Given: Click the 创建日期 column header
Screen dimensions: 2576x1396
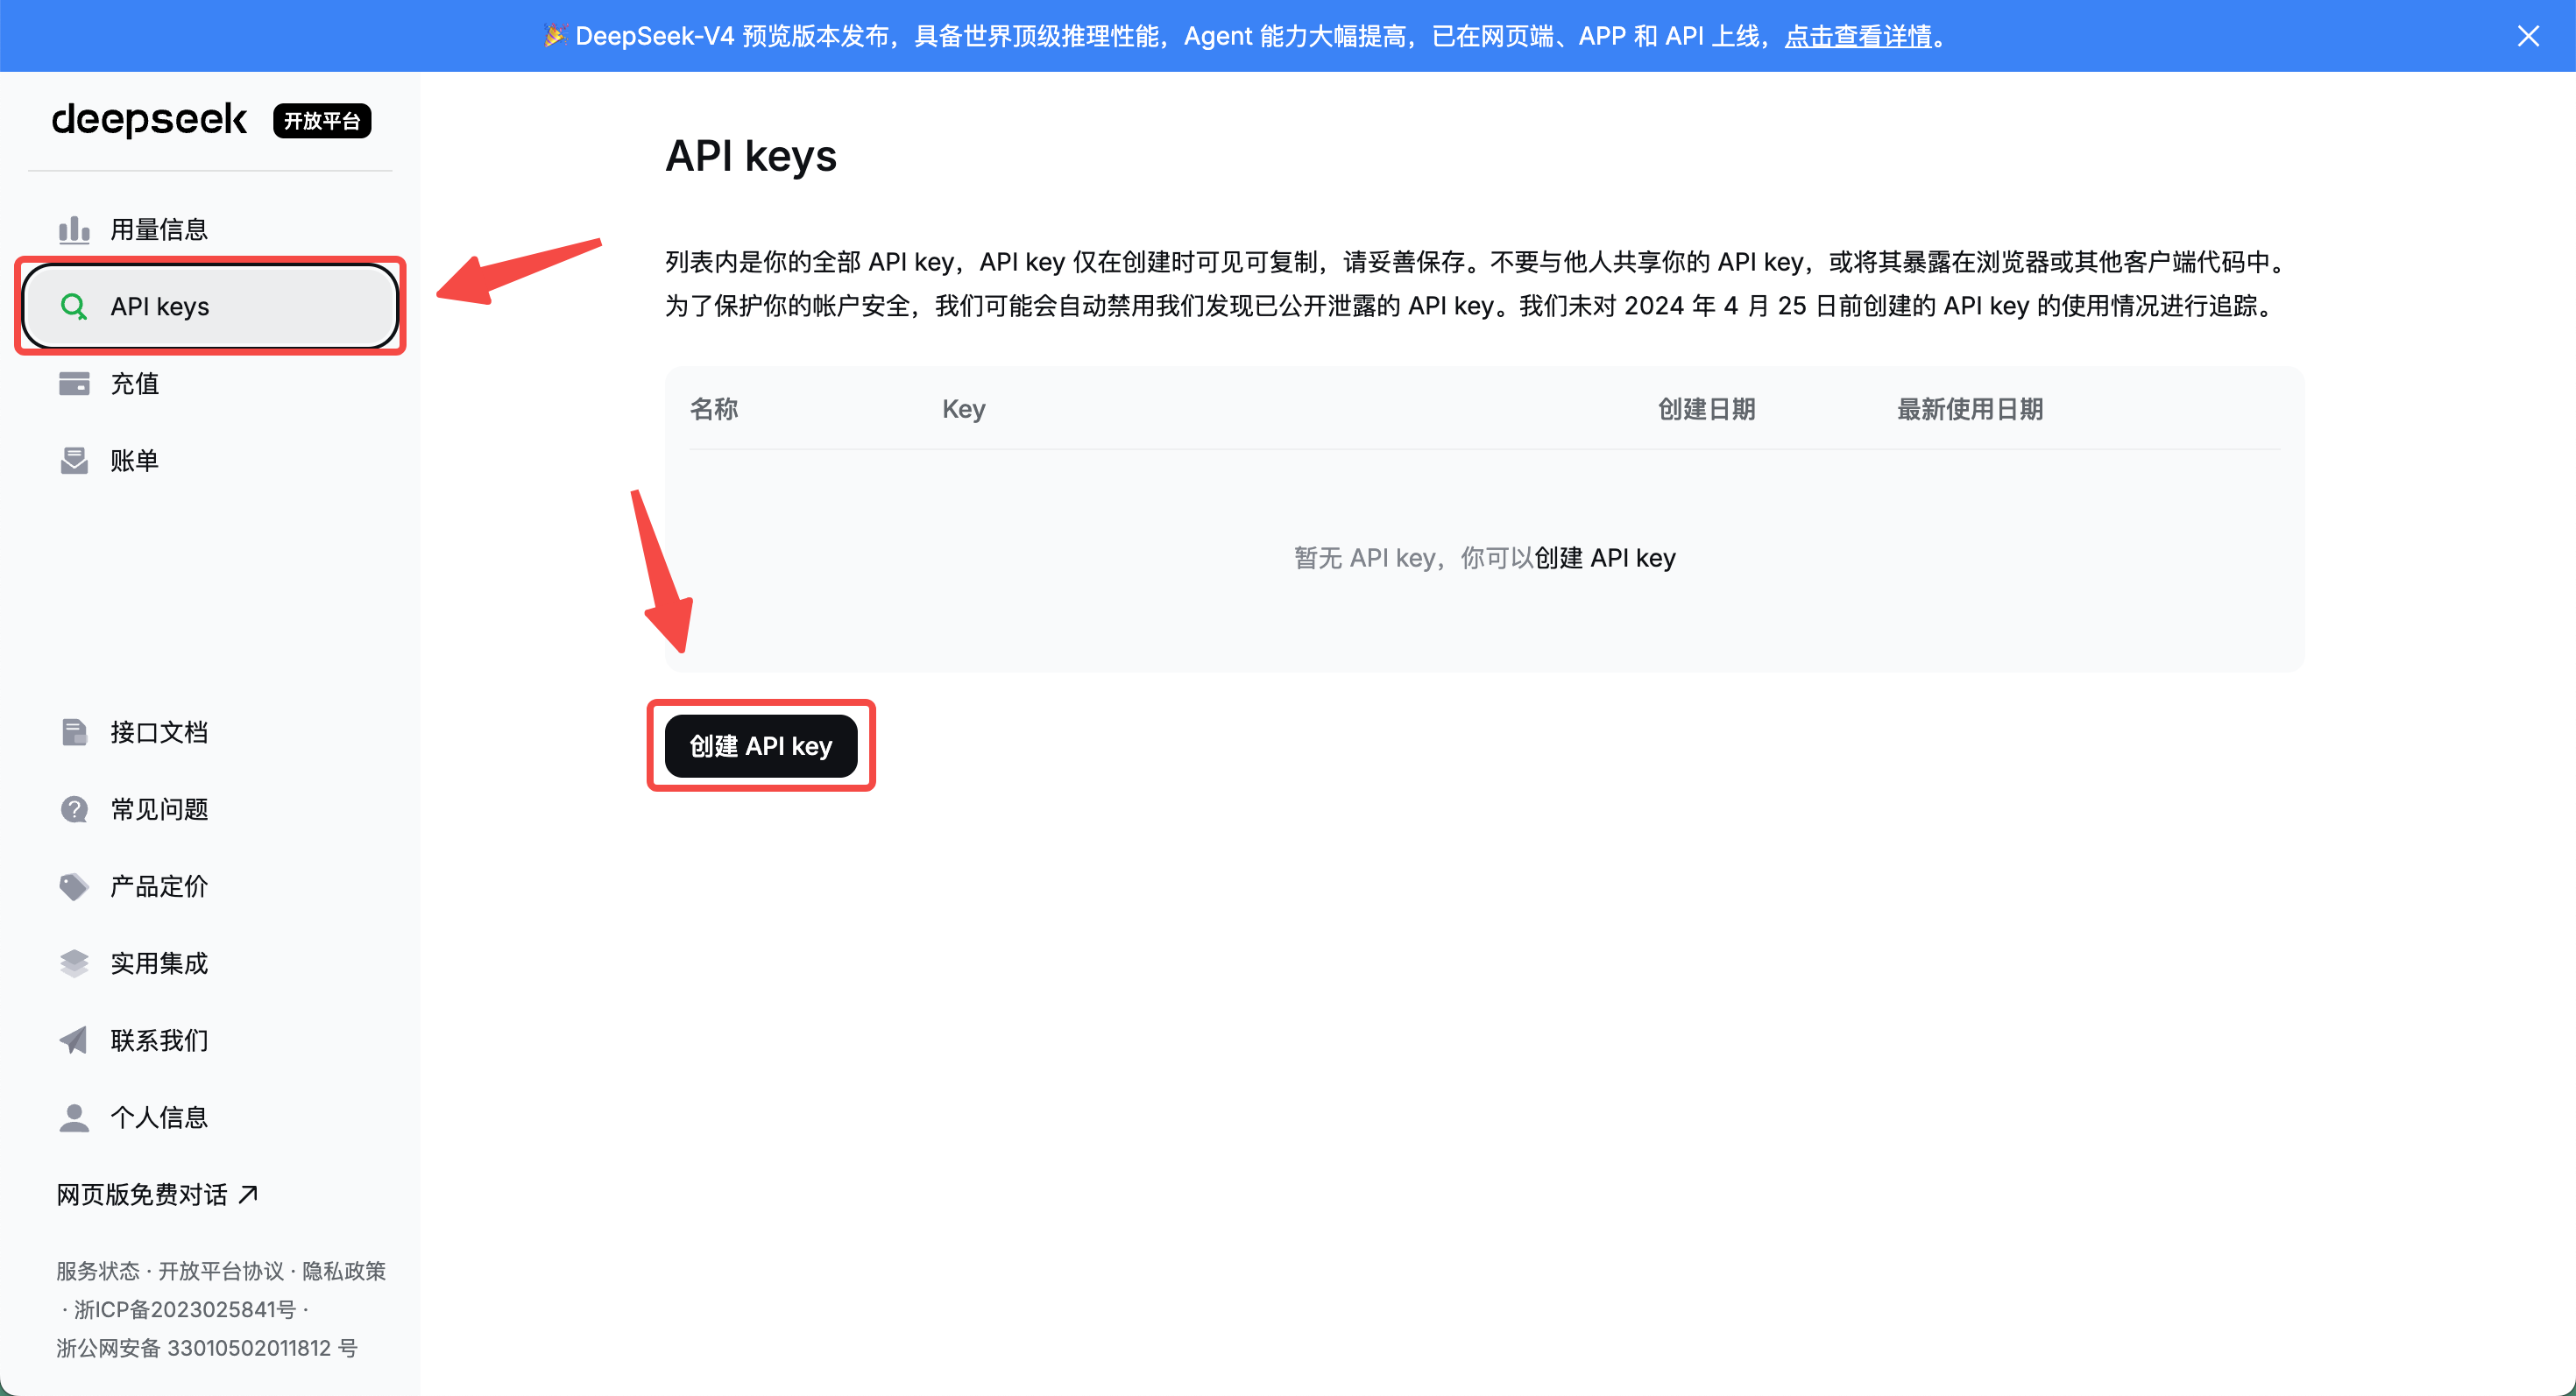Looking at the screenshot, I should (x=1707, y=409).
